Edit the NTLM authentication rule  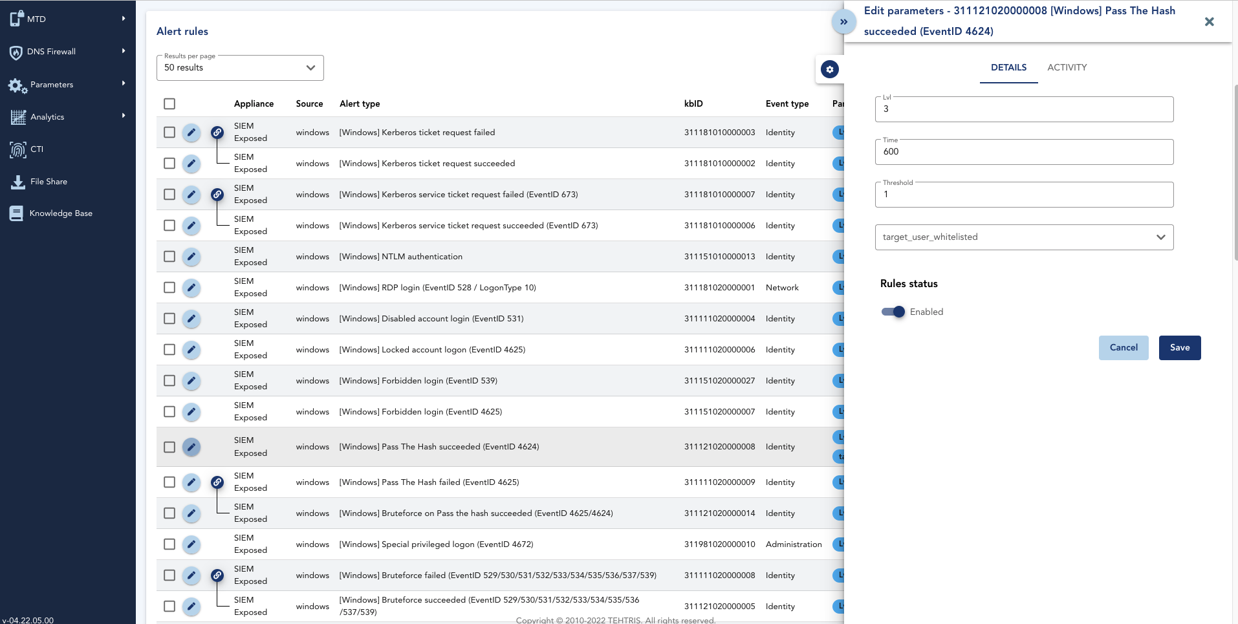tap(191, 257)
